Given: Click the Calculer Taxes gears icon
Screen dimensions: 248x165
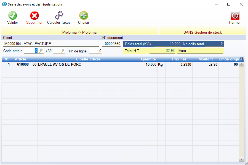Looking at the screenshot, I should pyautogui.click(x=59, y=15).
